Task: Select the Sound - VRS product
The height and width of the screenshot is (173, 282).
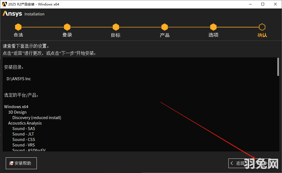Action: click(x=23, y=145)
